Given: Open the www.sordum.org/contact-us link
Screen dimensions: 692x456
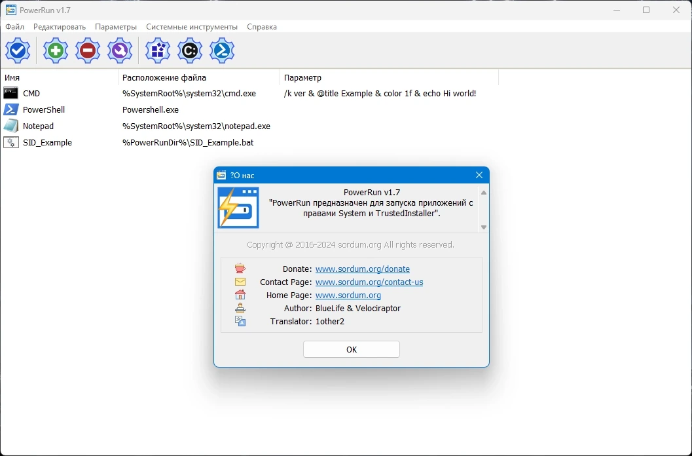Looking at the screenshot, I should (369, 282).
